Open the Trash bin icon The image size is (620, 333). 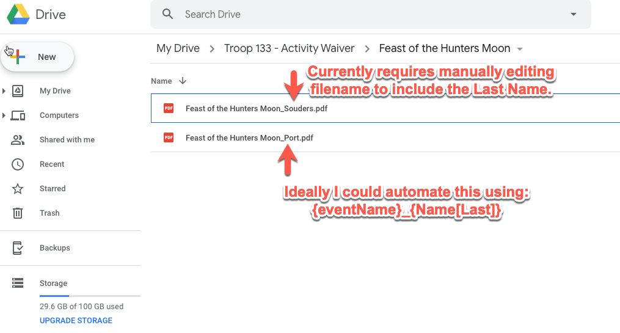(18, 213)
